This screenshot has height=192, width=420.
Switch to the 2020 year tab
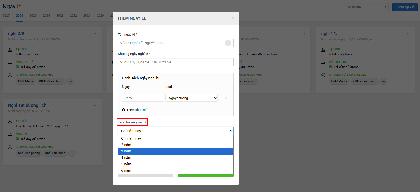click(100, 16)
